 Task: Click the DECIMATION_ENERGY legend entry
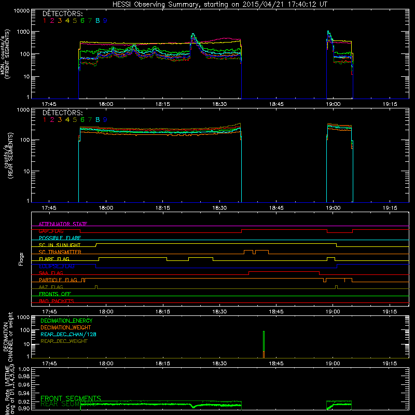pos(66,321)
